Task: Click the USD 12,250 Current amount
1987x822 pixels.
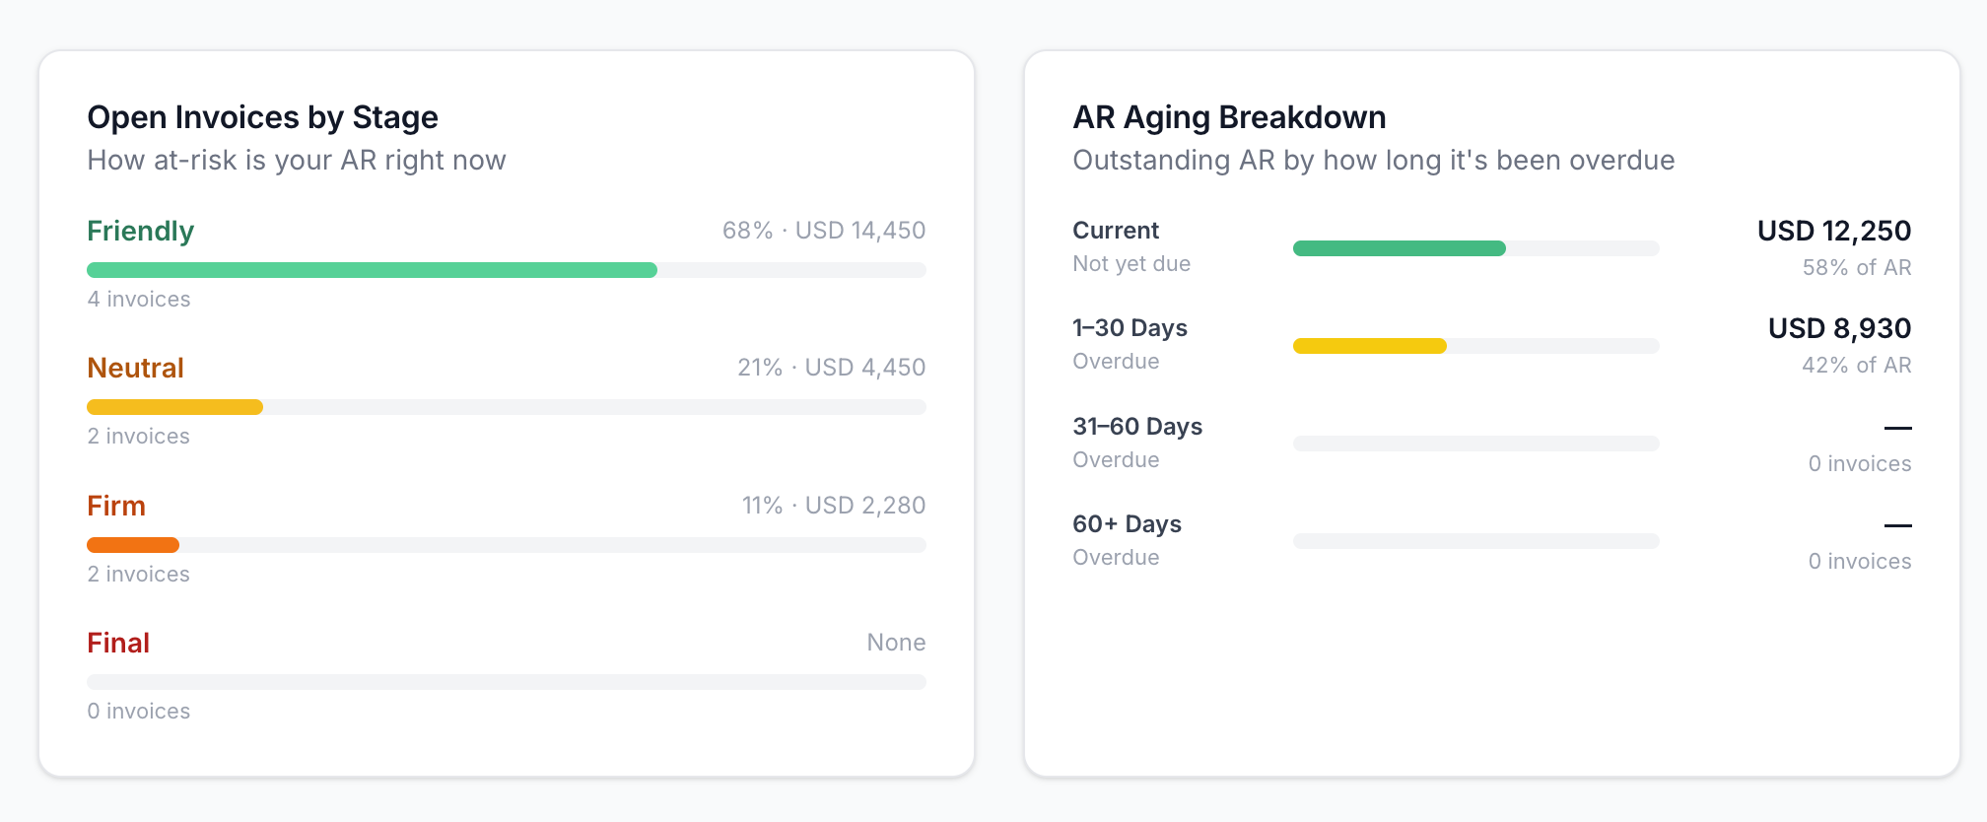Action: click(x=1833, y=231)
